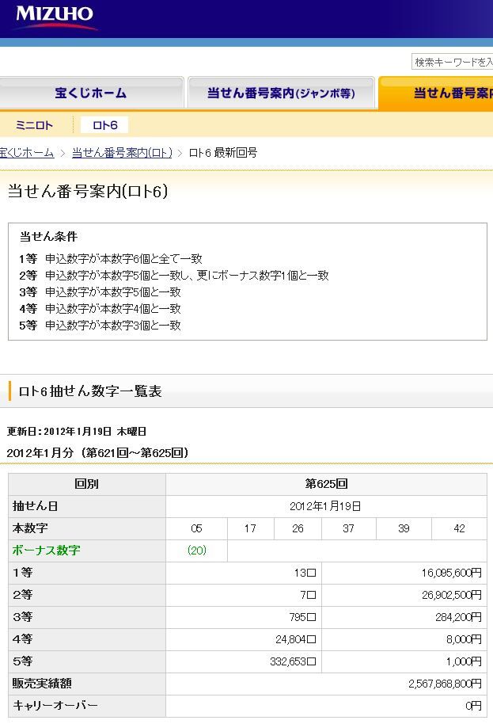Image resolution: width=493 pixels, height=724 pixels.
Task: Click the MIZUHO logo
Action: [x=55, y=17]
